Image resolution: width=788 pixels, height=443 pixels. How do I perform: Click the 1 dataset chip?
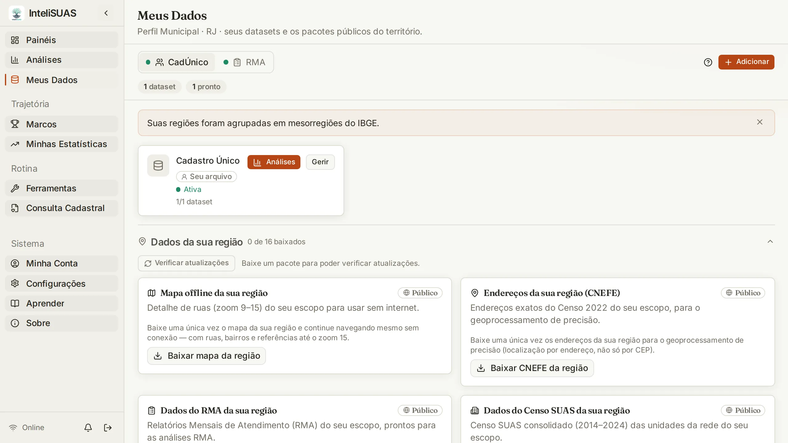point(159,87)
